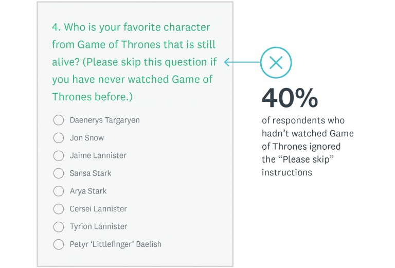
Task: Click the "Daenerys Targaryen" answer label text
Action: click(104, 120)
